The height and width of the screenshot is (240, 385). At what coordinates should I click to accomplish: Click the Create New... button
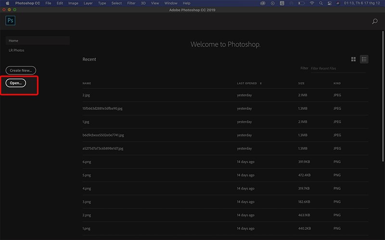(x=21, y=70)
